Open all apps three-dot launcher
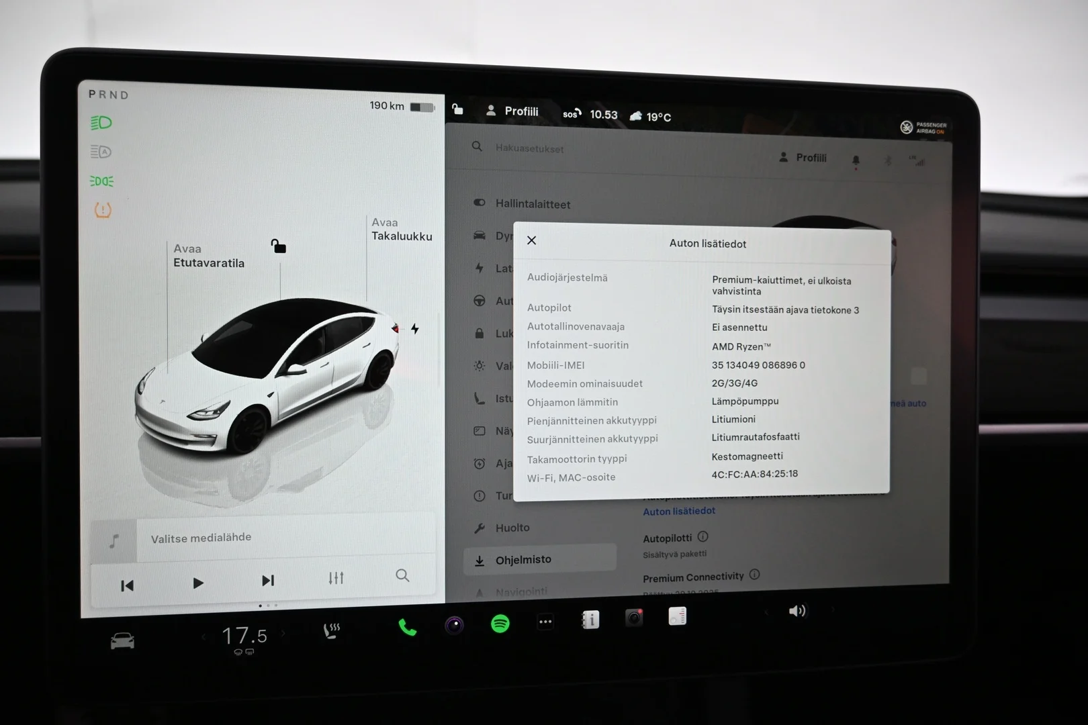This screenshot has height=725, width=1088. (x=545, y=622)
